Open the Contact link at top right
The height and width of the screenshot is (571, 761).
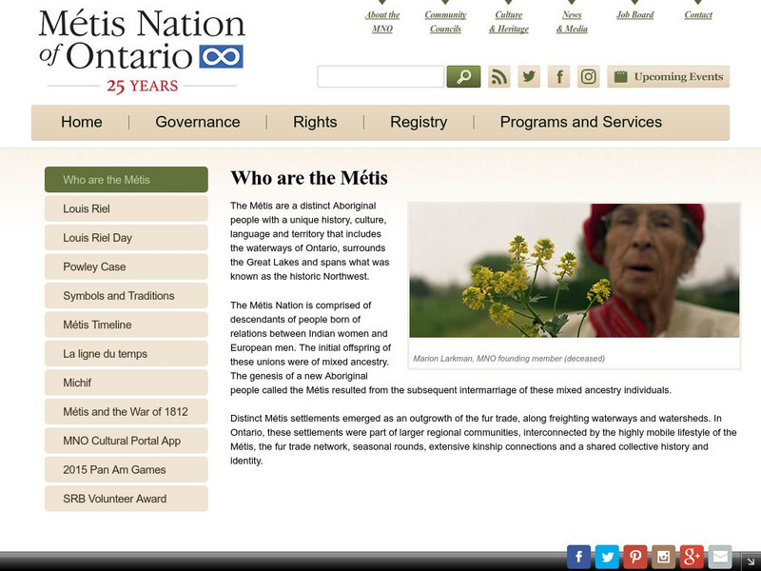(x=697, y=14)
